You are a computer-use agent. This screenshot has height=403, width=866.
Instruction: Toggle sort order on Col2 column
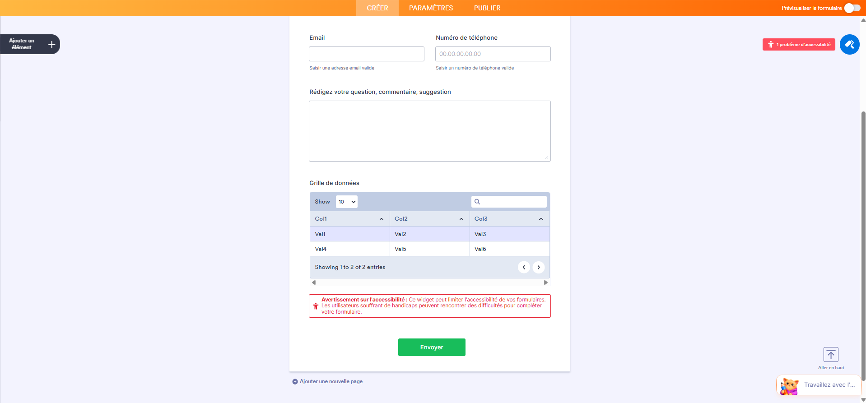click(x=461, y=218)
